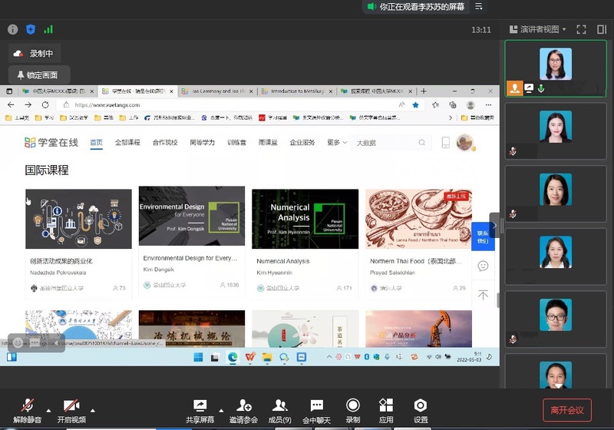Select first participant video thumbnail with green mic
The height and width of the screenshot is (430, 614).
(556, 68)
